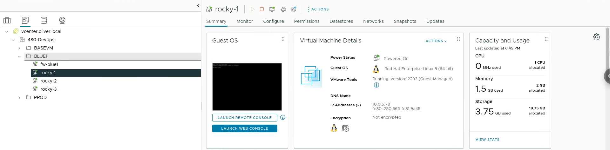Switch to the Summary tab
Image resolution: width=610 pixels, height=150 pixels.
click(x=216, y=21)
